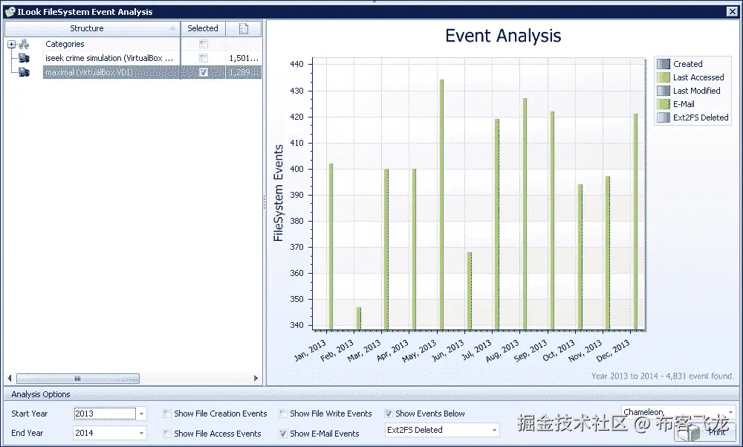This screenshot has height=447, width=743.
Task: Click the Dec 2013 chart bar
Action: (x=635, y=222)
